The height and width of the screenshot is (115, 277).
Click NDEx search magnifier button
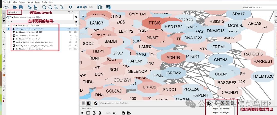pyautogui.click(x=76, y=17)
